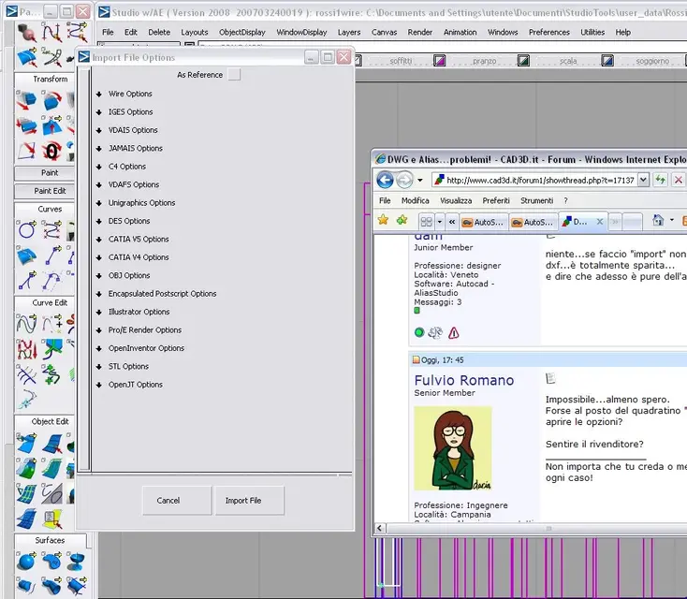This screenshot has width=687, height=599.
Task: Open the Layouts menu in Studio
Action: click(x=194, y=33)
